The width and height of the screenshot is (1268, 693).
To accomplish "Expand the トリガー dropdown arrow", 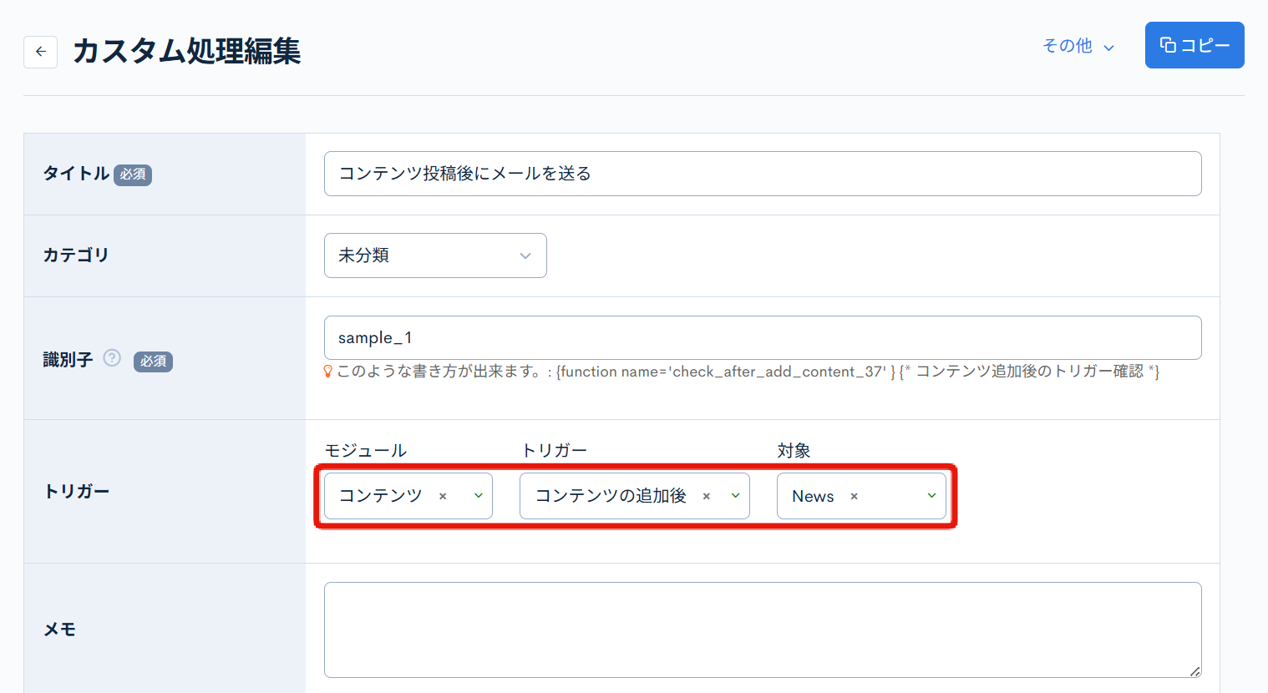I will (735, 495).
